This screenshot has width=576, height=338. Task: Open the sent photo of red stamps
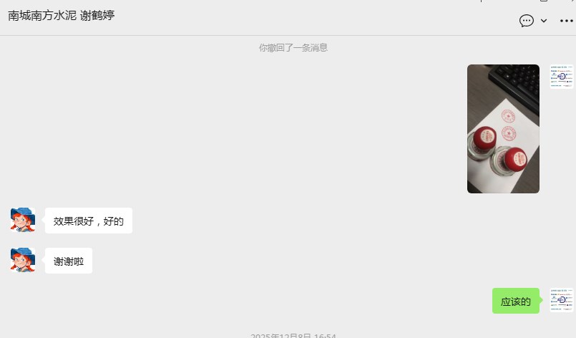pyautogui.click(x=503, y=129)
